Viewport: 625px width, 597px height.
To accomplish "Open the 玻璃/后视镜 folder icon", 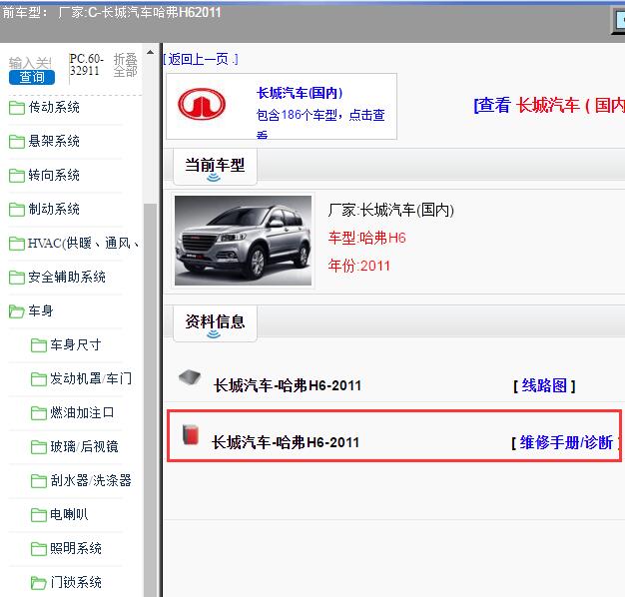I will (x=39, y=447).
